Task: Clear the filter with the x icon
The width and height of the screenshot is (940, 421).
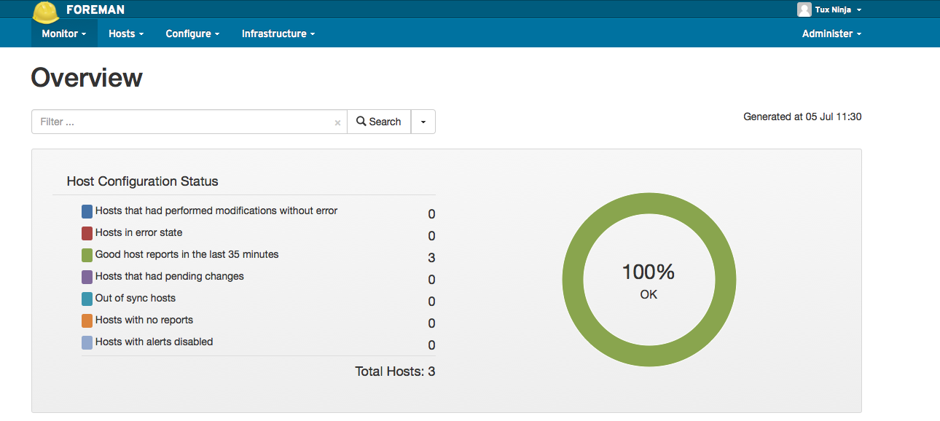Action: coord(337,122)
